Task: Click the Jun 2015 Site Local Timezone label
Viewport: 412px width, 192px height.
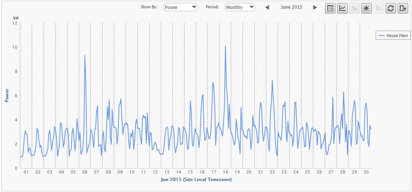Action: point(196,180)
